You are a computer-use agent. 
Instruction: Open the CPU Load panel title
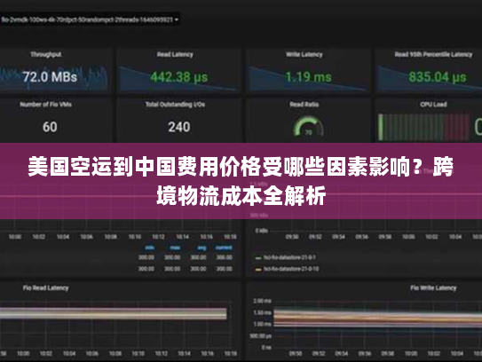click(433, 104)
